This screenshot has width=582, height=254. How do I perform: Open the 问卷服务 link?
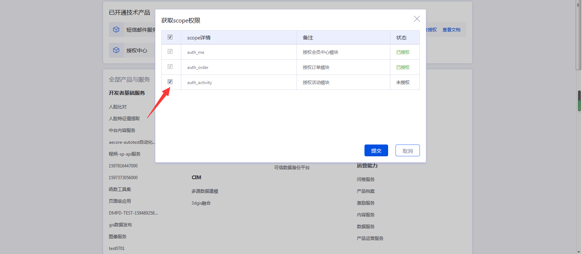coord(366,180)
